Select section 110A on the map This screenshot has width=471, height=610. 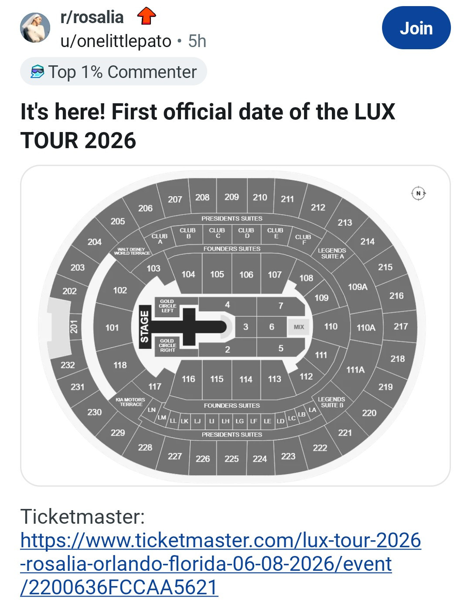point(366,328)
